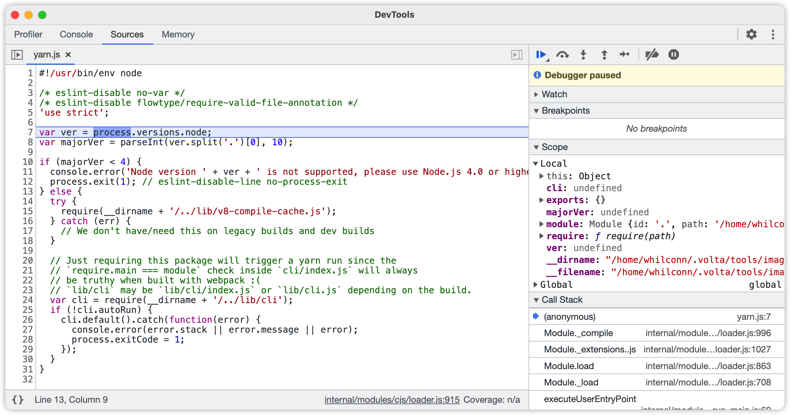Screen dimensions: 790x415
Task: Click the current frame arrow beside (anonymous)
Action: click(536, 316)
